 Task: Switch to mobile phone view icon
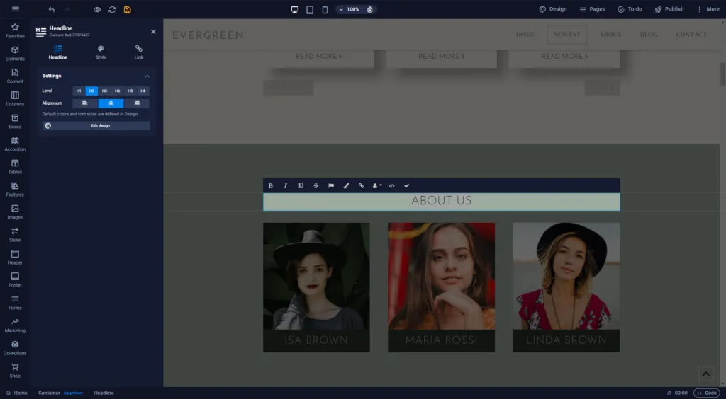[325, 9]
